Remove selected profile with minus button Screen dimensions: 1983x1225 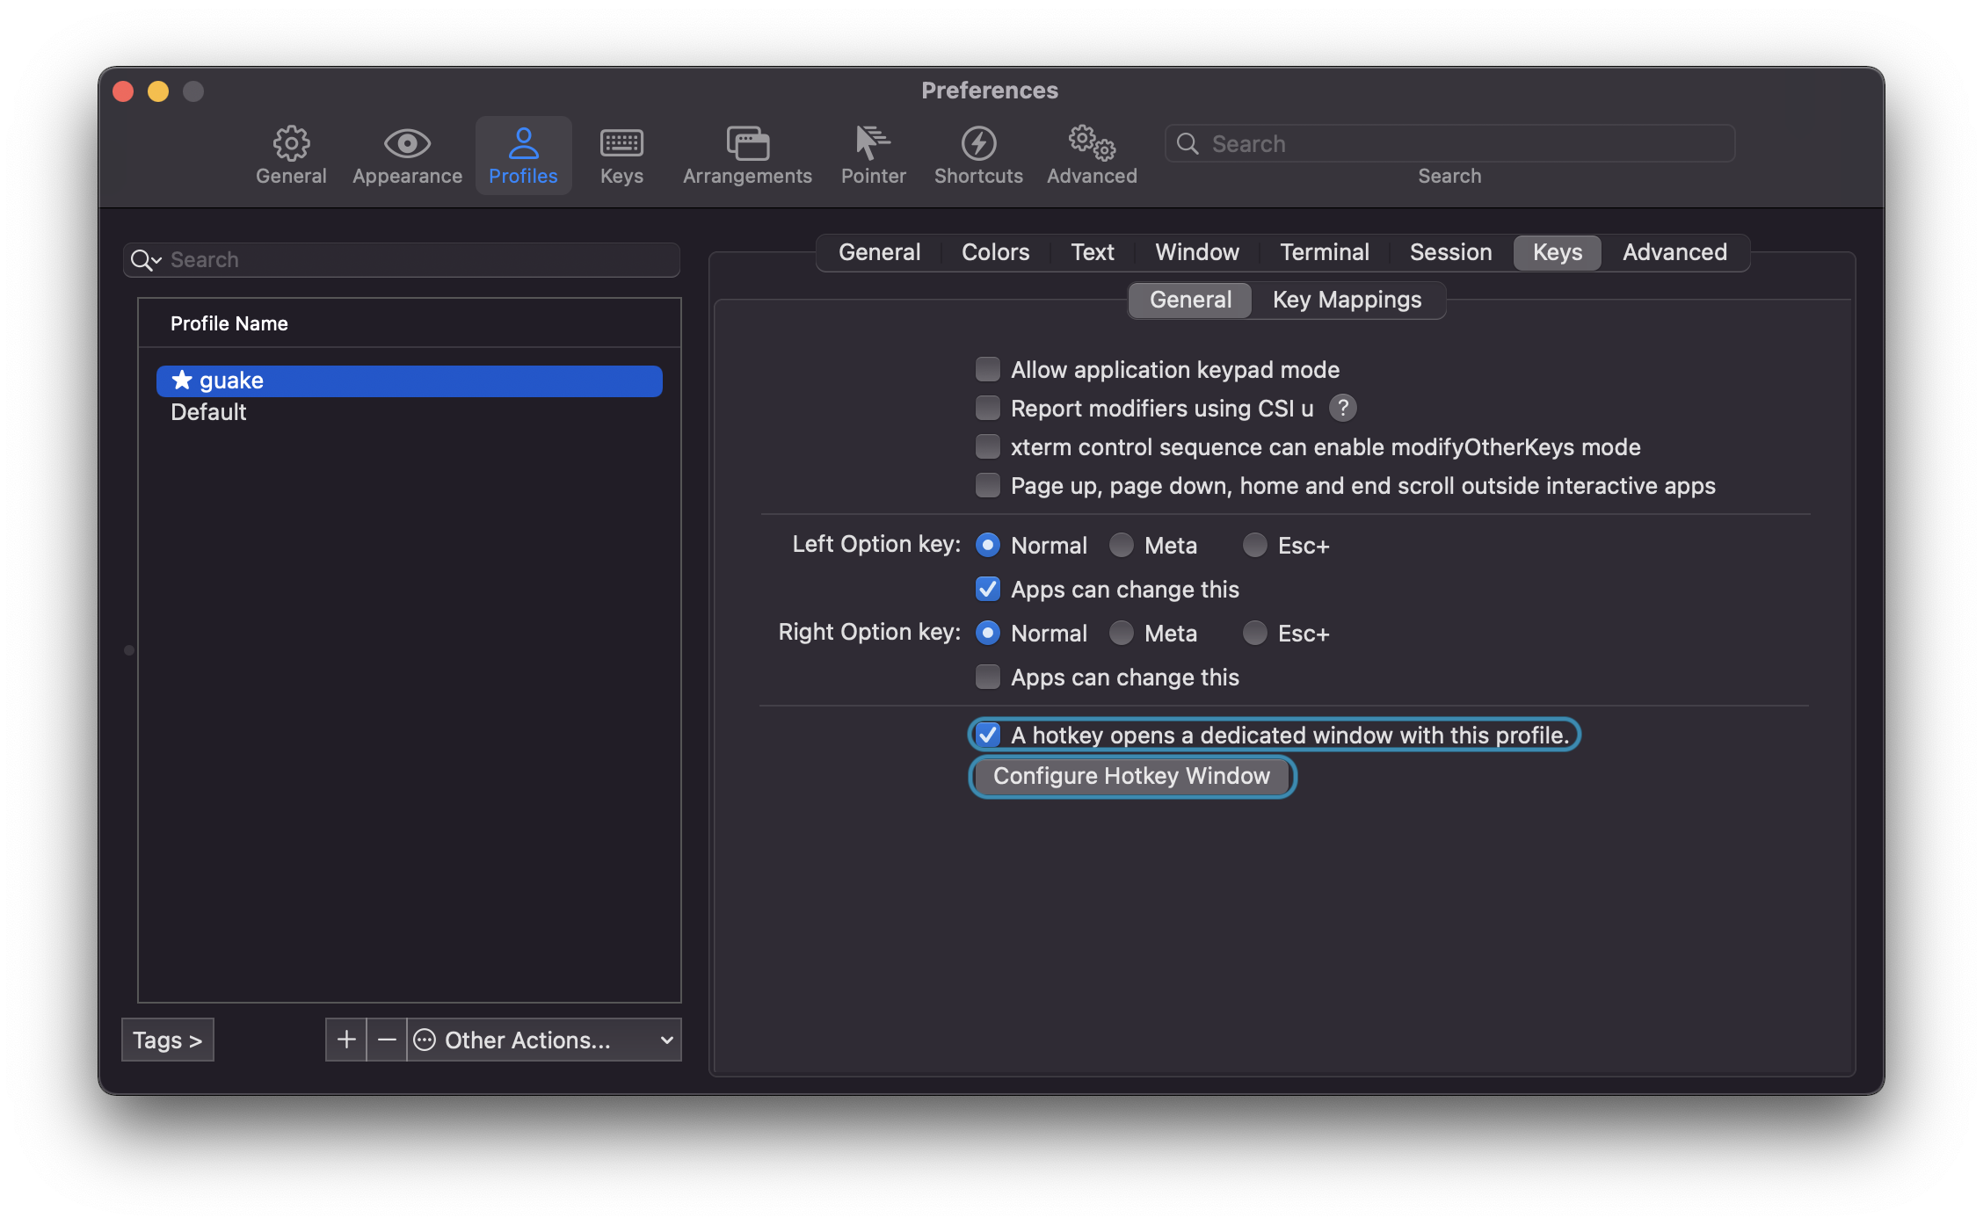pyautogui.click(x=387, y=1040)
